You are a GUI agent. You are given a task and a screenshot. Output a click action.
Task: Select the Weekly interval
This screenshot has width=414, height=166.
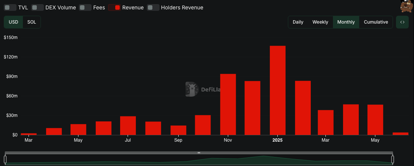coord(320,22)
